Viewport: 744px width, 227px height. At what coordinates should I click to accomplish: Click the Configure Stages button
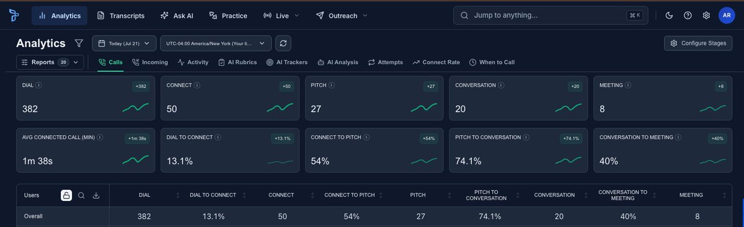[x=698, y=43]
